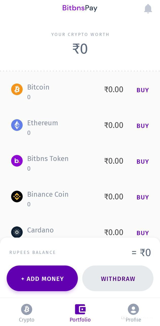The height and width of the screenshot is (326, 160).
Task: Hit BUY for Cardano
Action: click(143, 233)
